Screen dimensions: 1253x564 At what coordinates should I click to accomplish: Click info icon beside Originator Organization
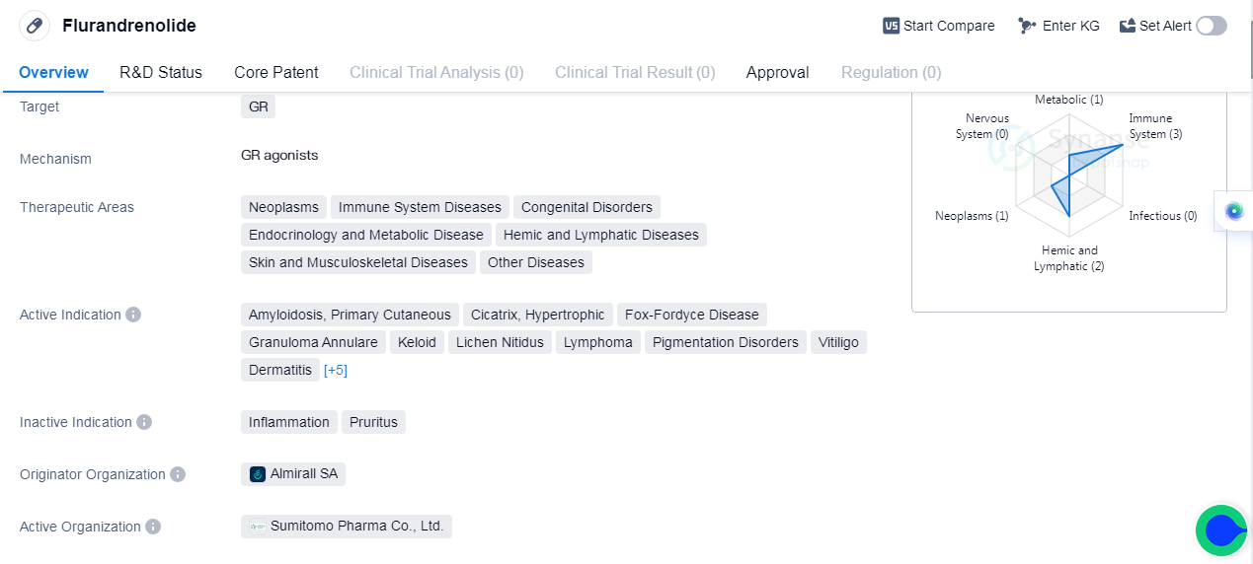click(x=178, y=474)
